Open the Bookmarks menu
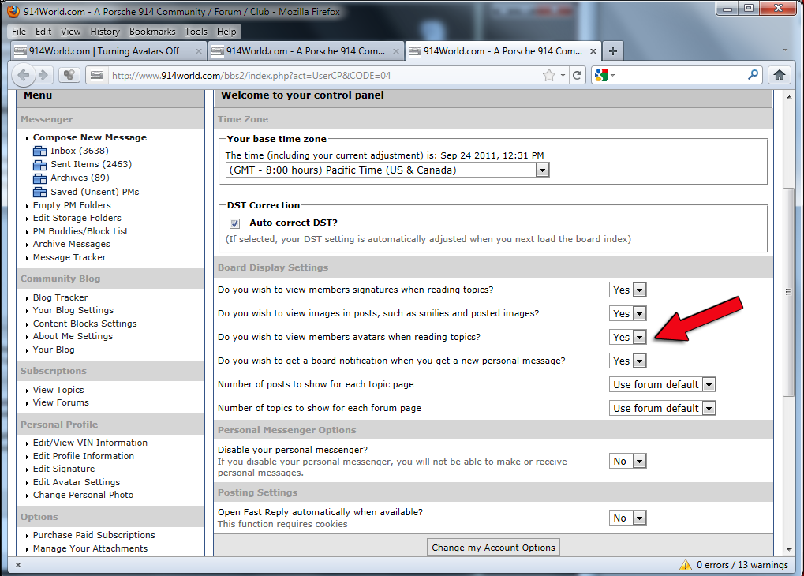The width and height of the screenshot is (804, 576). click(152, 32)
